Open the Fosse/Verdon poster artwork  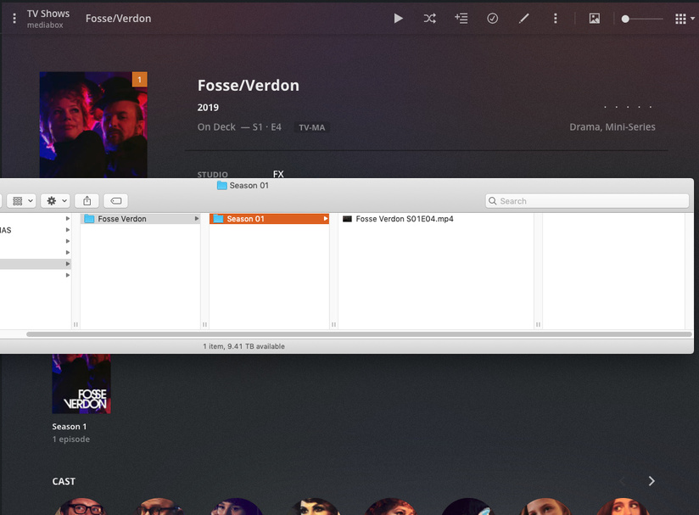pos(93,125)
